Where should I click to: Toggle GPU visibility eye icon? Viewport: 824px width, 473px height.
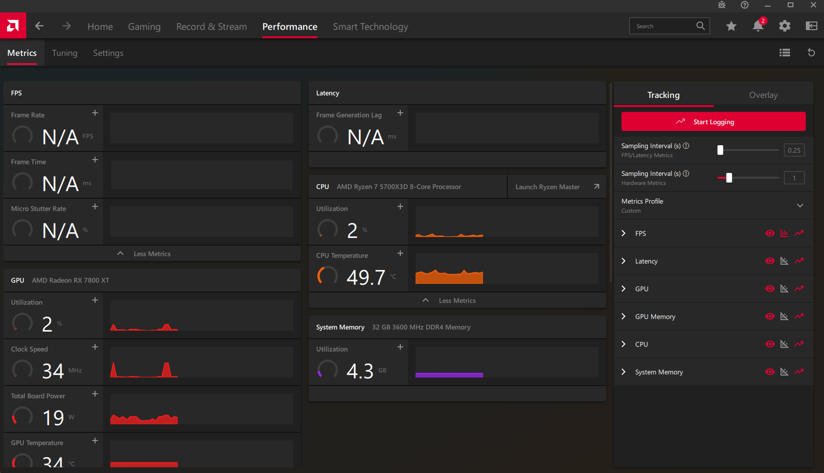click(x=770, y=289)
